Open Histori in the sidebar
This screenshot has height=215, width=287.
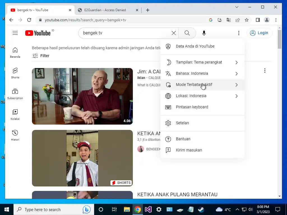pos(15,135)
